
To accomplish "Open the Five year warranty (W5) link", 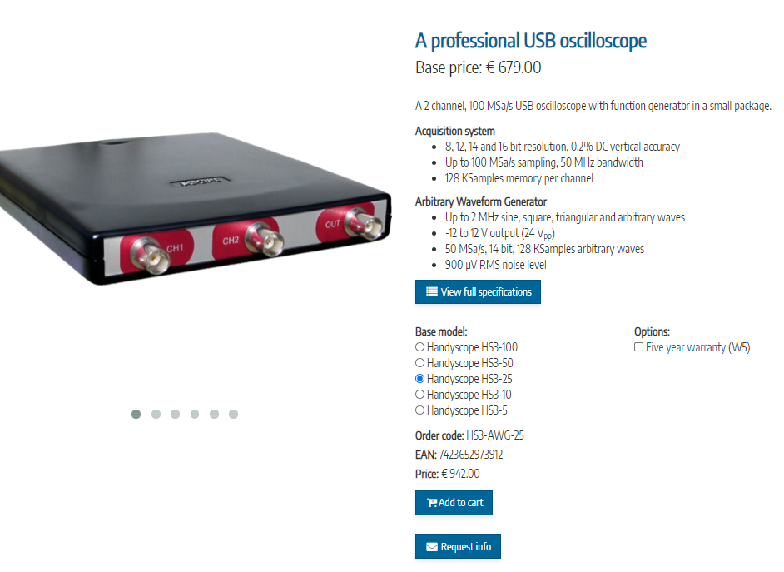I will 698,347.
